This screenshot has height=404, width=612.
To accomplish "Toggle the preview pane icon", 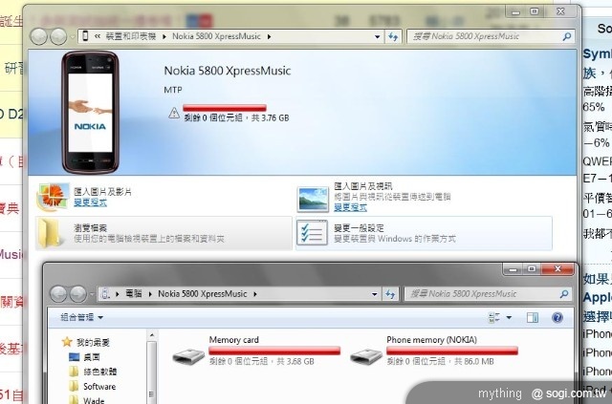I will click(x=533, y=317).
